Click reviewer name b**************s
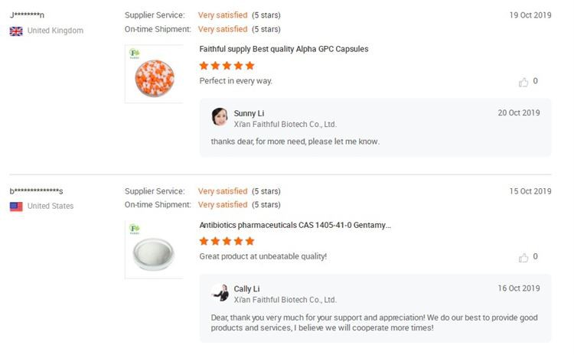 (x=36, y=191)
